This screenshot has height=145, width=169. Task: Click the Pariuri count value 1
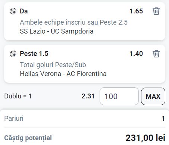click(x=163, y=119)
